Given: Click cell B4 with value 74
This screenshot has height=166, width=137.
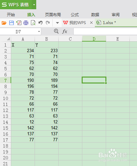Looking at the screenshot, I should tap(46, 63).
